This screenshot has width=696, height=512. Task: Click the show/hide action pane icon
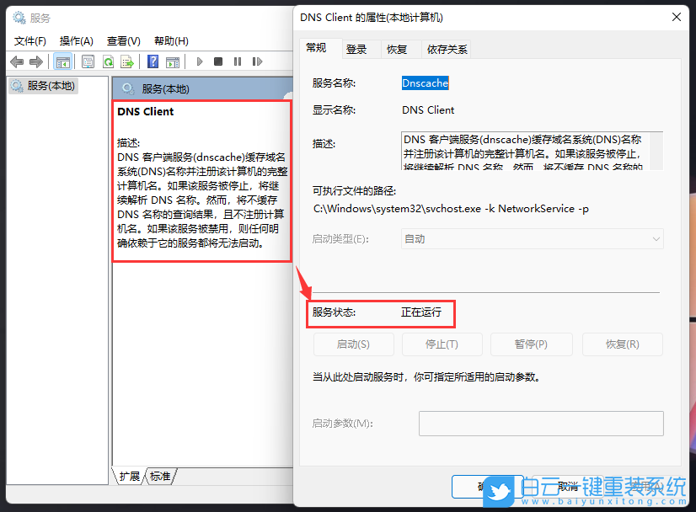pyautogui.click(x=174, y=61)
